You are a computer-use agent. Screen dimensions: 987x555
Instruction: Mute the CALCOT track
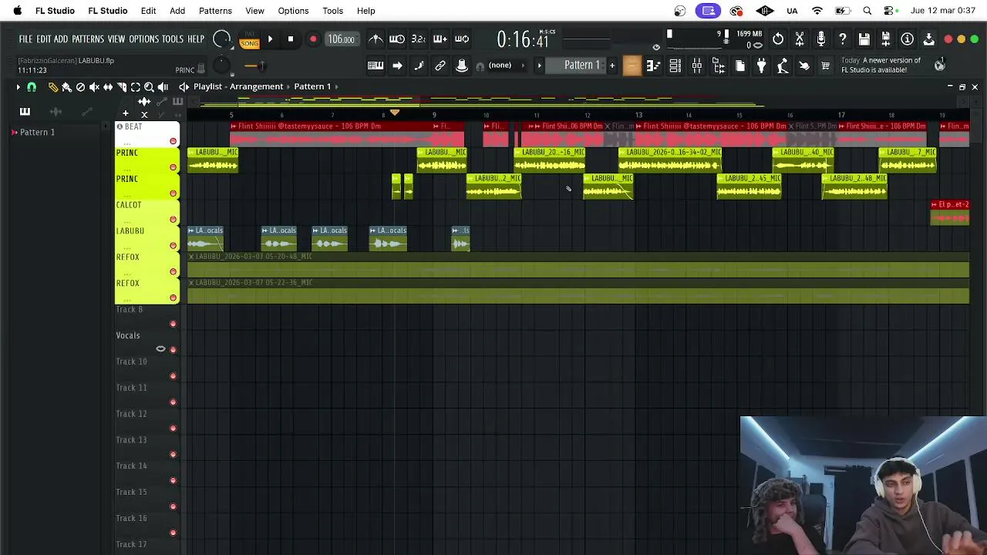tap(173, 220)
